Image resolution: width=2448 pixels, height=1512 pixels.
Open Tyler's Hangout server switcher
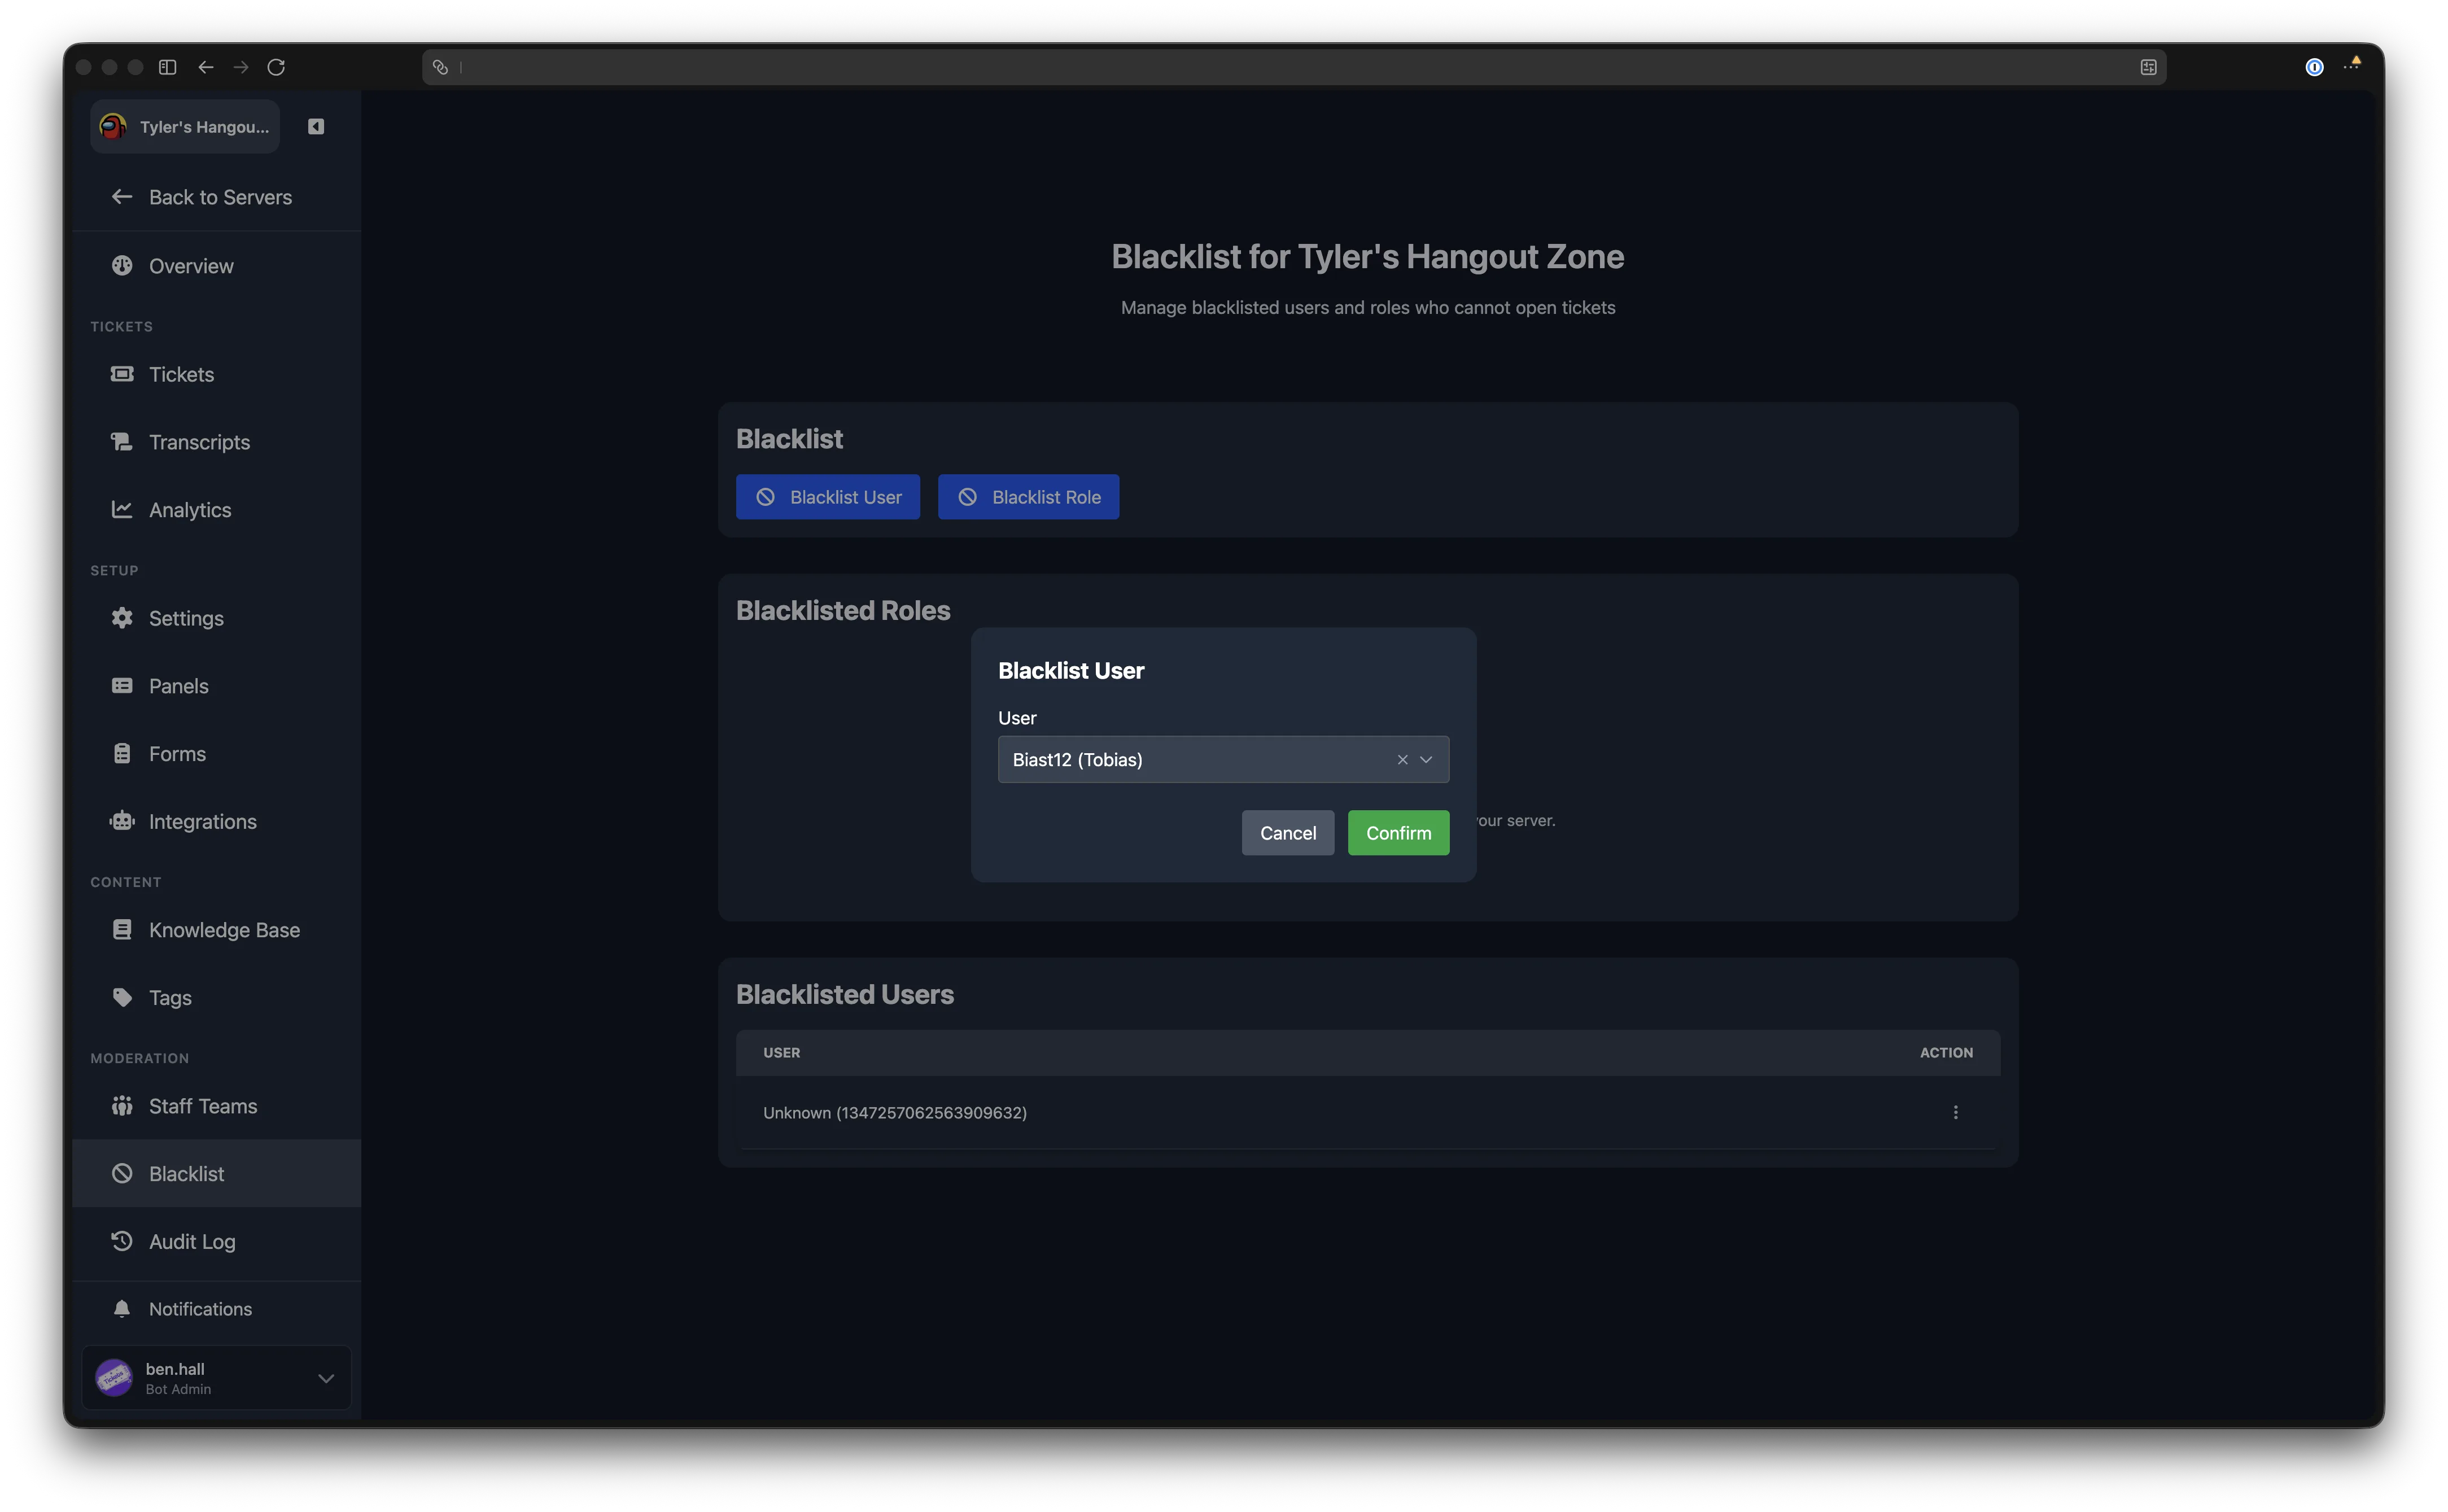tap(185, 126)
